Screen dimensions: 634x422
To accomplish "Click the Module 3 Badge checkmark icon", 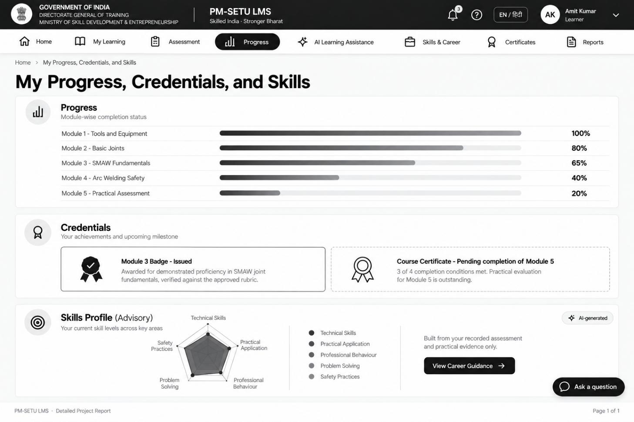I will point(91,269).
